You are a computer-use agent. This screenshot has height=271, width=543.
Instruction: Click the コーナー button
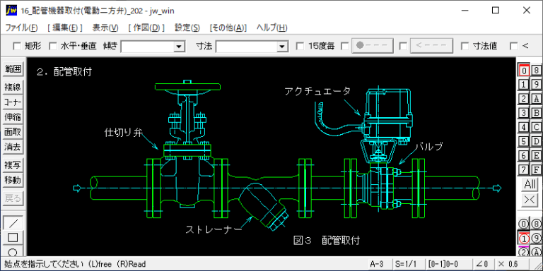coord(13,102)
